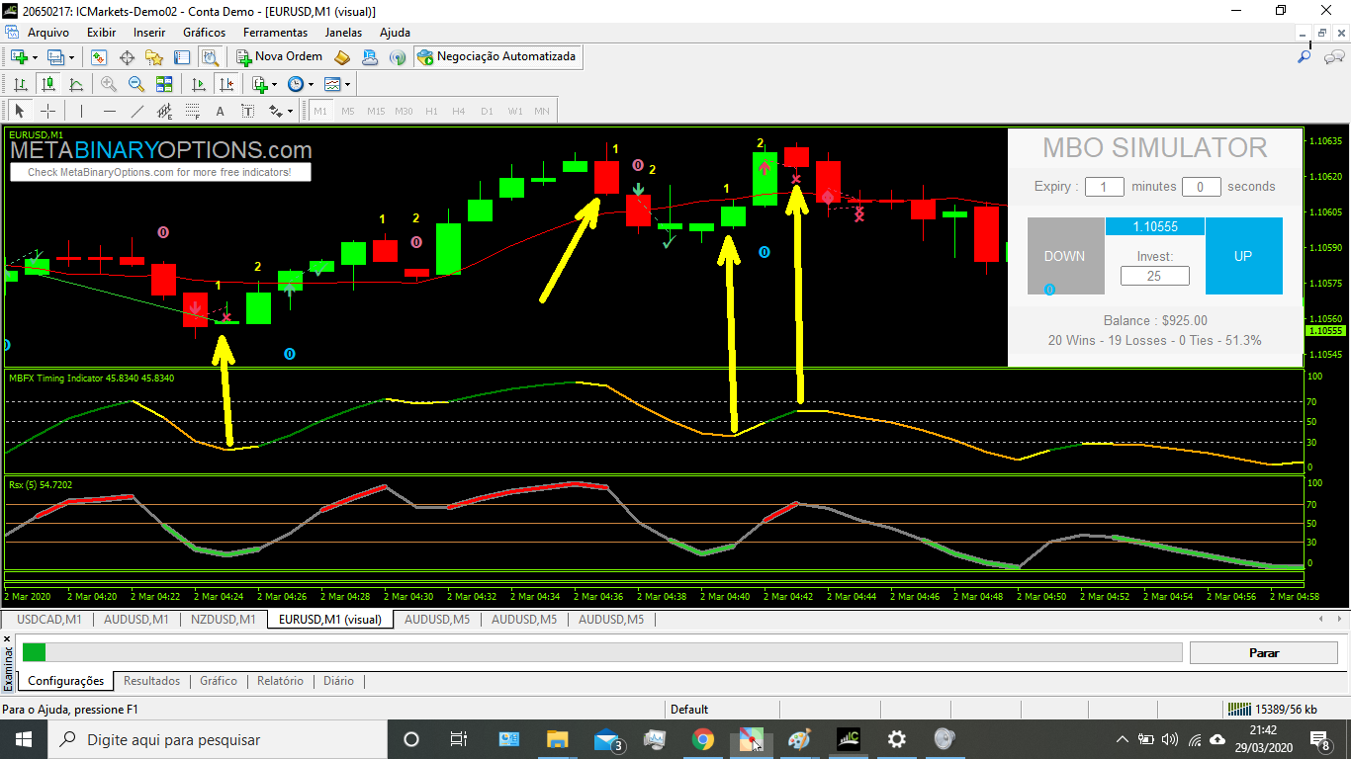Click the signals icon beside the cloud icon
Viewport: 1351px width, 759px height.
398,57
